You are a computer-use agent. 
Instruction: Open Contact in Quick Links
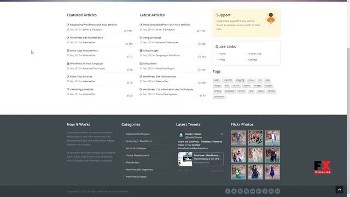pos(253,60)
